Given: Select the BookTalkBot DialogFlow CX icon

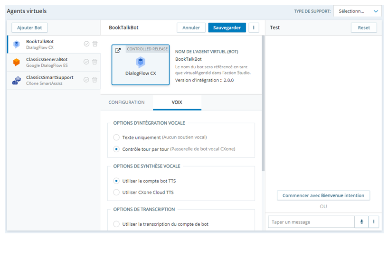Looking at the screenshot, I should pyautogui.click(x=17, y=43).
